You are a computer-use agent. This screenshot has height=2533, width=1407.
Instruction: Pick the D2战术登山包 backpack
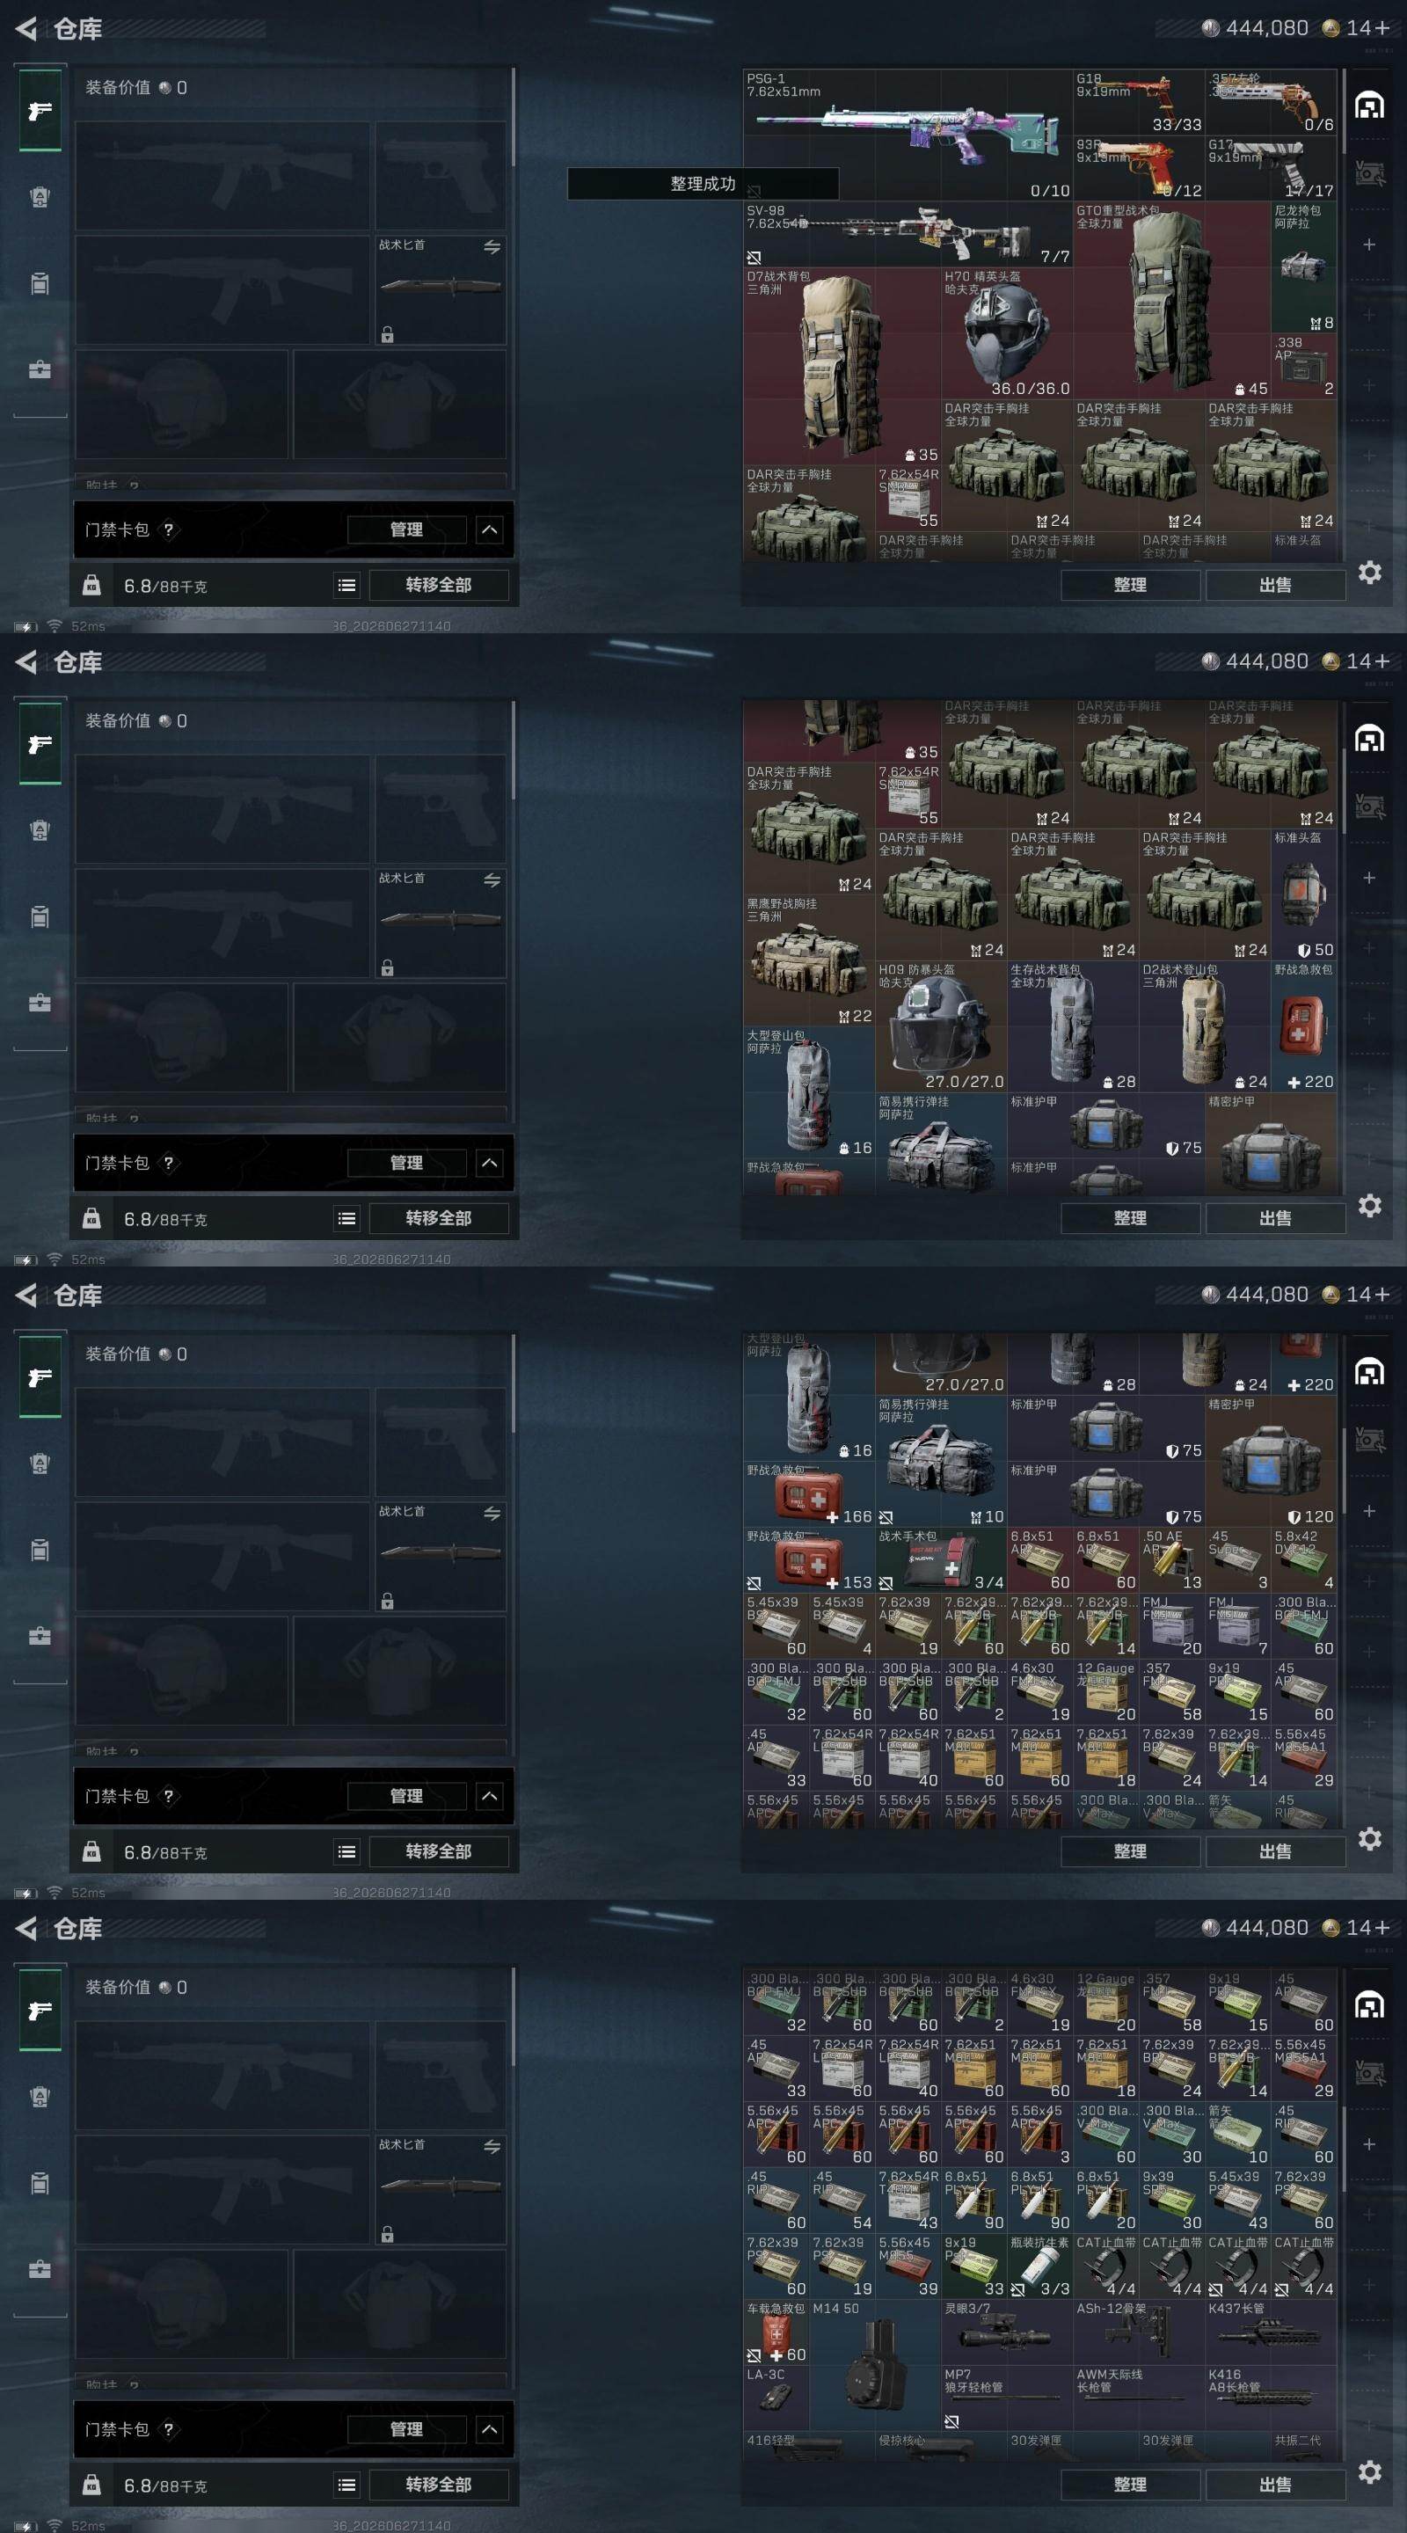(x=1205, y=1026)
